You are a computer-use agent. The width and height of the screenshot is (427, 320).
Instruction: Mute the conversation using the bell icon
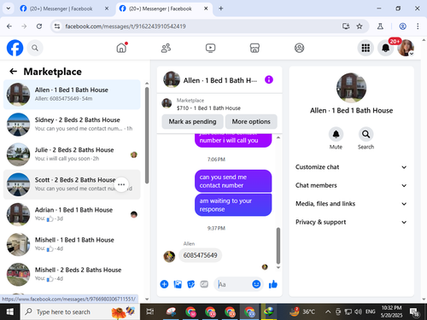coord(336,134)
